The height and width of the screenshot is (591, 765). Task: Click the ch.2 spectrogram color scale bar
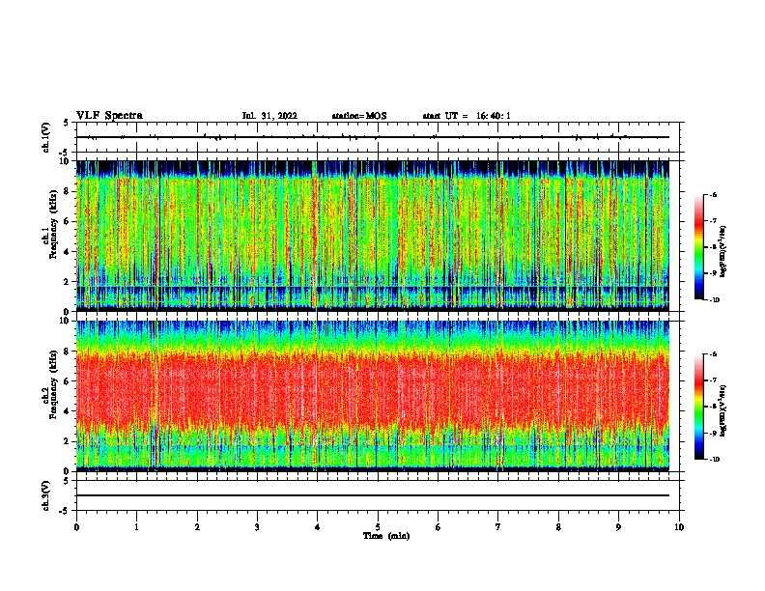[698, 407]
